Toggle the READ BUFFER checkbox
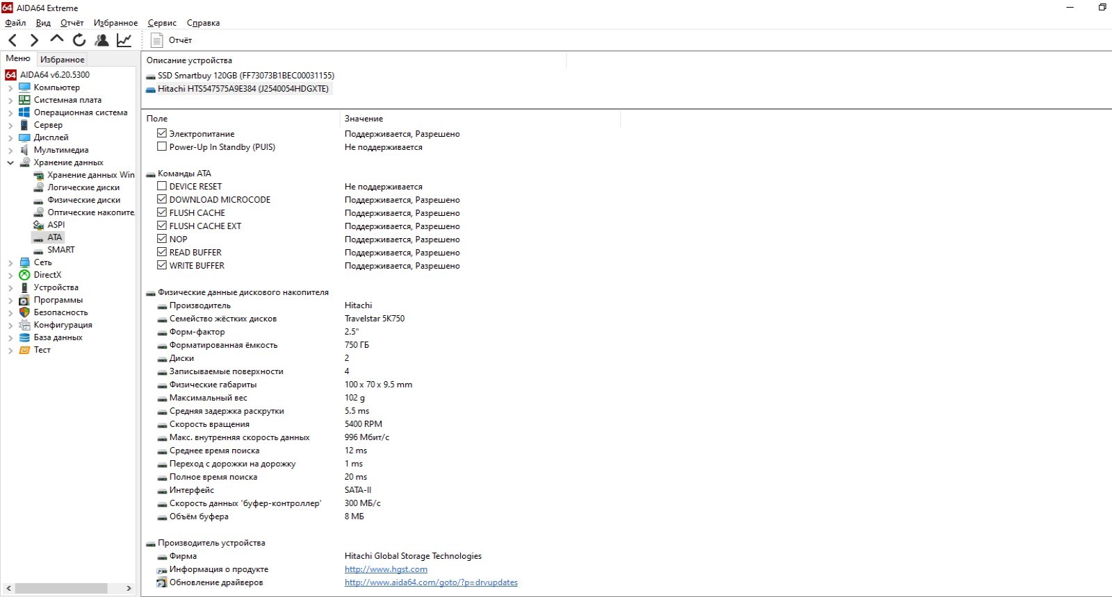The width and height of the screenshot is (1112, 597). pyautogui.click(x=162, y=252)
